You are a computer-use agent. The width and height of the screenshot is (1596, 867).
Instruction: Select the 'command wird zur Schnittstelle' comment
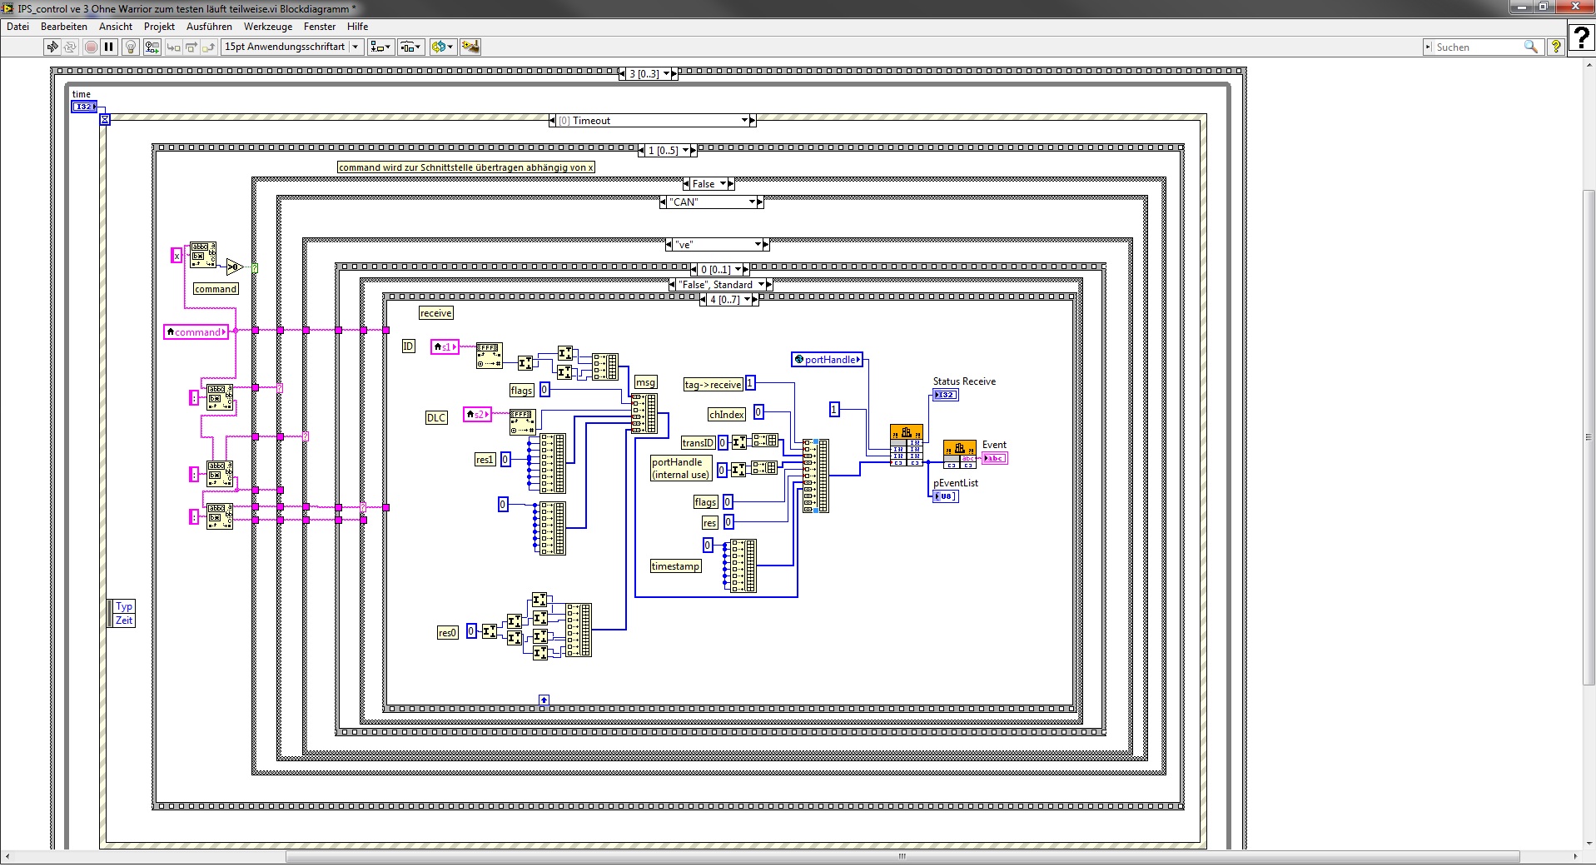(466, 167)
